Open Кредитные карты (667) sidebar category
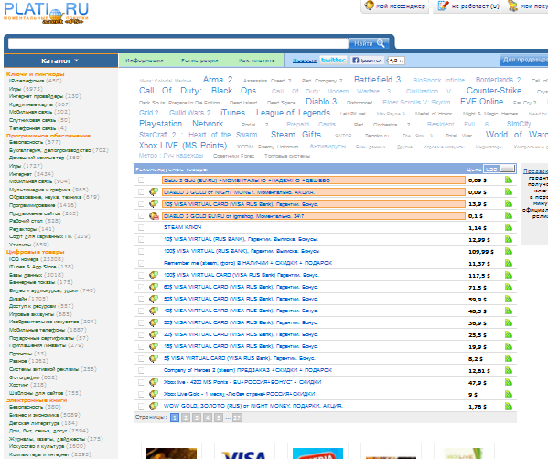Viewport: 548px width, 459px height. (x=40, y=104)
